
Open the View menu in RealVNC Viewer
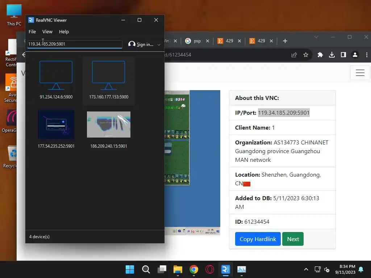[x=47, y=32]
